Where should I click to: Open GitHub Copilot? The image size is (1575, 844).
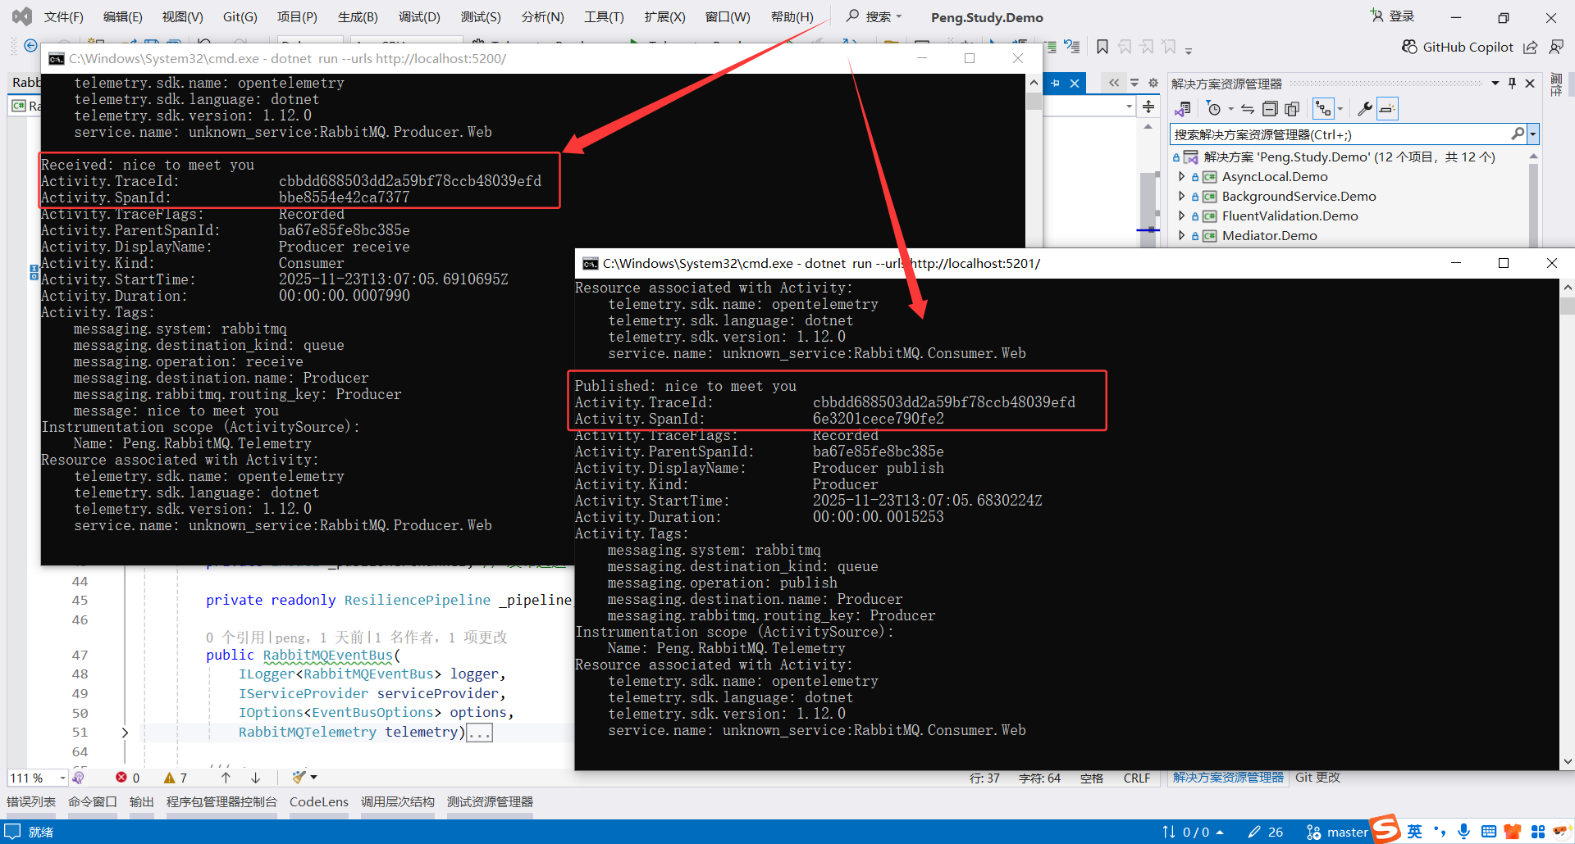point(1458,48)
